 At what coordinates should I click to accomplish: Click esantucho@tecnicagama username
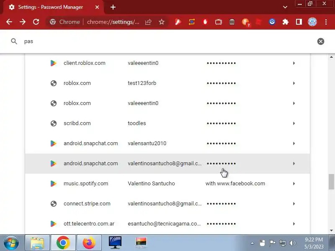tap(164, 224)
